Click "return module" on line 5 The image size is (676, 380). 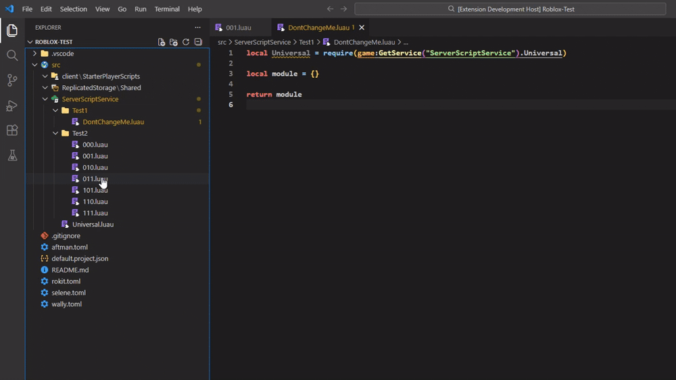tap(274, 95)
